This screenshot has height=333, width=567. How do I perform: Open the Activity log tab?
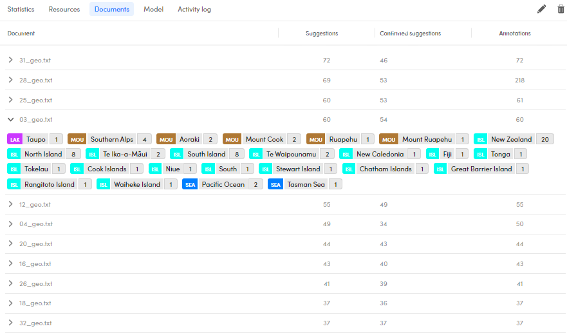[x=194, y=10]
